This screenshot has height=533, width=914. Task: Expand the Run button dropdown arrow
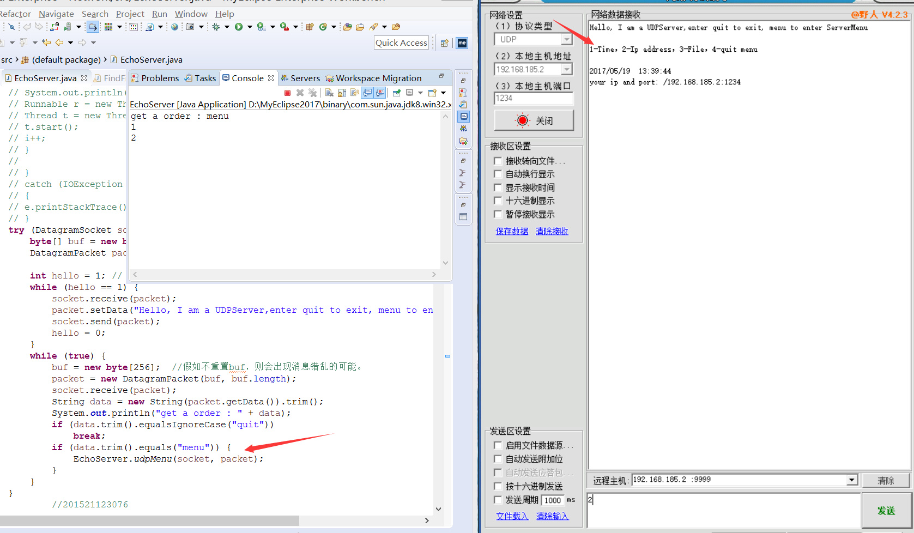250,27
